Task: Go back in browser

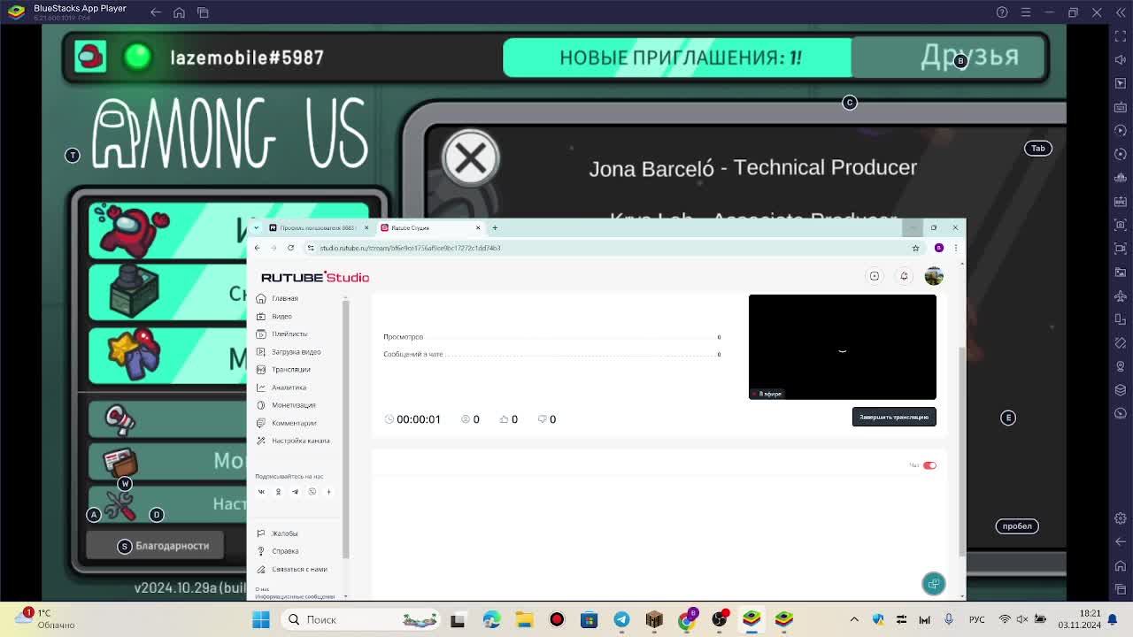Action: click(258, 248)
